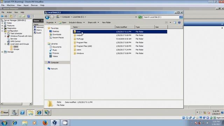Open the Videos library
The height and width of the screenshot is (126, 224).
pyautogui.click(x=55, y=56)
